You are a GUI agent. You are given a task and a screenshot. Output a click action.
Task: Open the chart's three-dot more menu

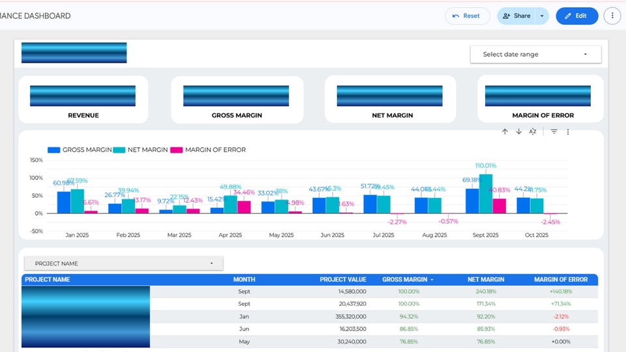pyautogui.click(x=568, y=132)
